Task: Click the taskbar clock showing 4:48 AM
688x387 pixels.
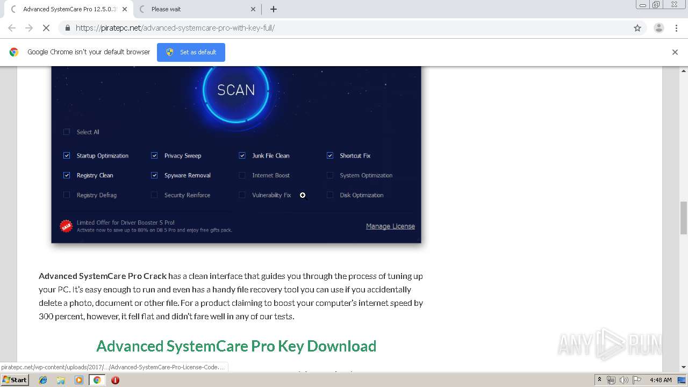Action: click(661, 380)
